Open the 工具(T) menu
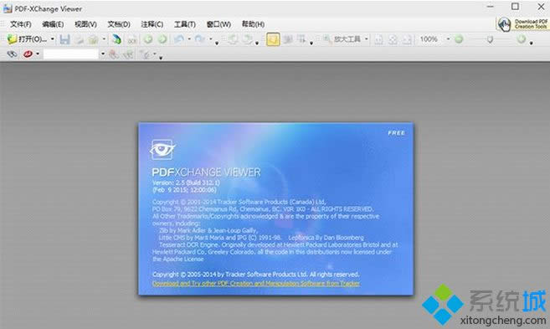This screenshot has height=329, width=550. pos(185,24)
